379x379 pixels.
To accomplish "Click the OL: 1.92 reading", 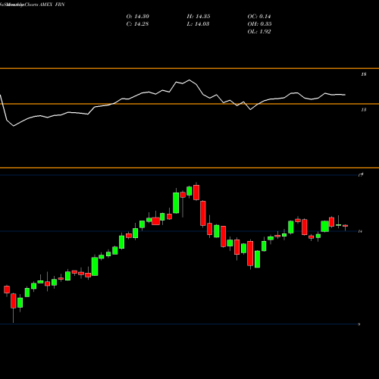I will pos(259,32).
